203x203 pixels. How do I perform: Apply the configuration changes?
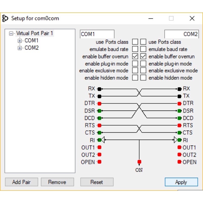pos(181,182)
